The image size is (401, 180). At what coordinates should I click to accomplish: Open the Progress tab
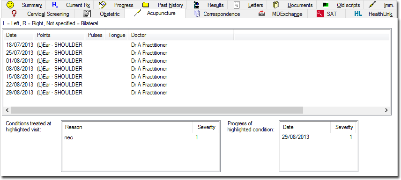click(115, 5)
